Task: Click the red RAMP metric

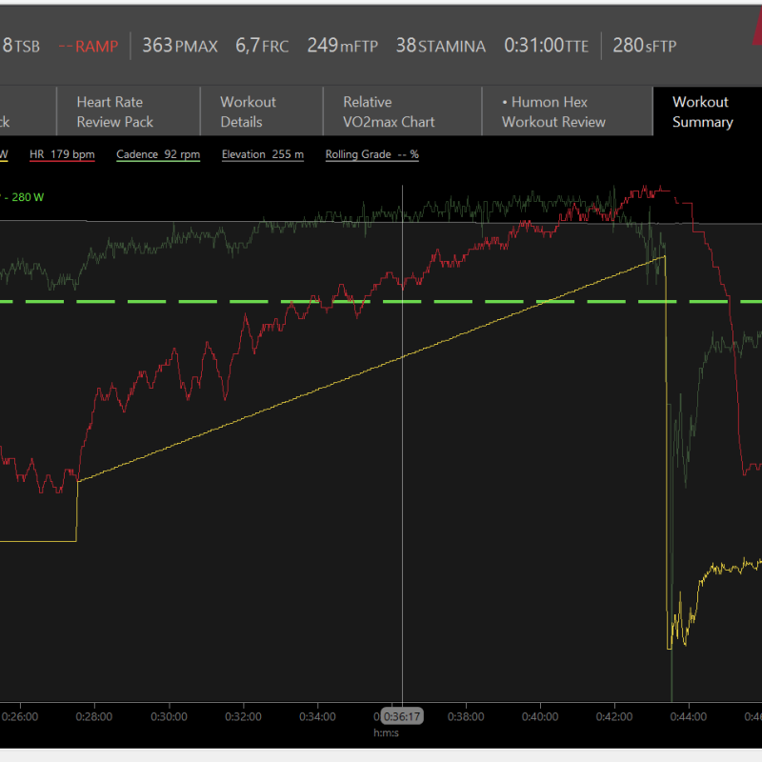Action: 89,46
